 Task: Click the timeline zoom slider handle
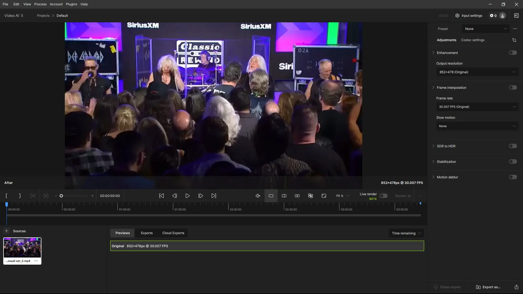tap(61, 196)
